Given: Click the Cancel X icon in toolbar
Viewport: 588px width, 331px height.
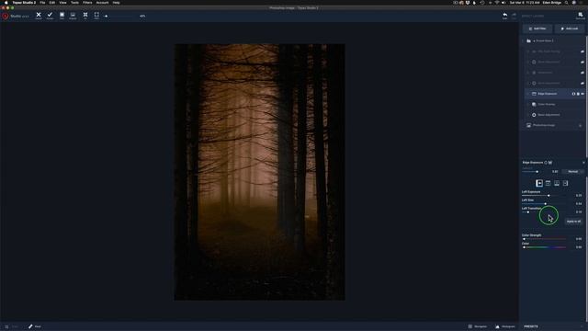Looking at the screenshot, I should (x=39, y=15).
